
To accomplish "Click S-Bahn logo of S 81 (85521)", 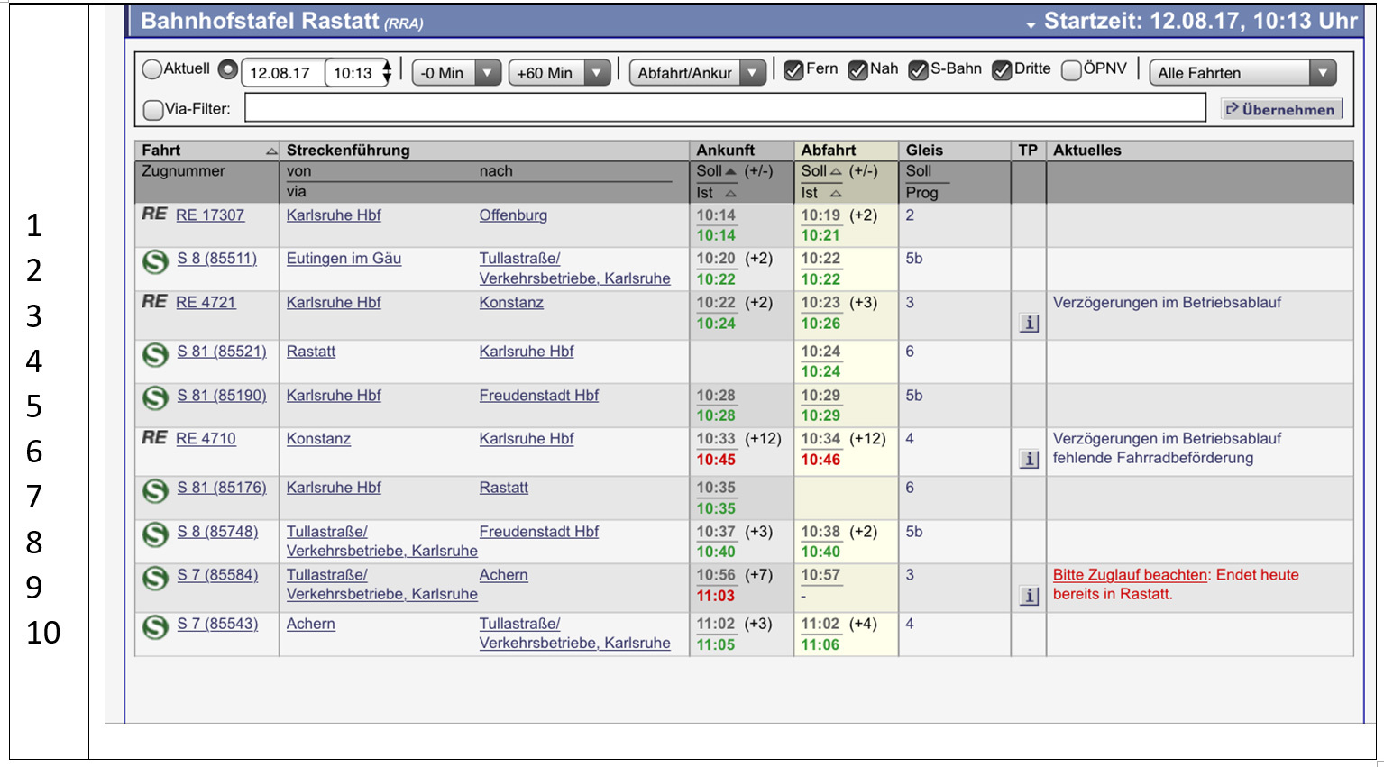I will pos(155,354).
